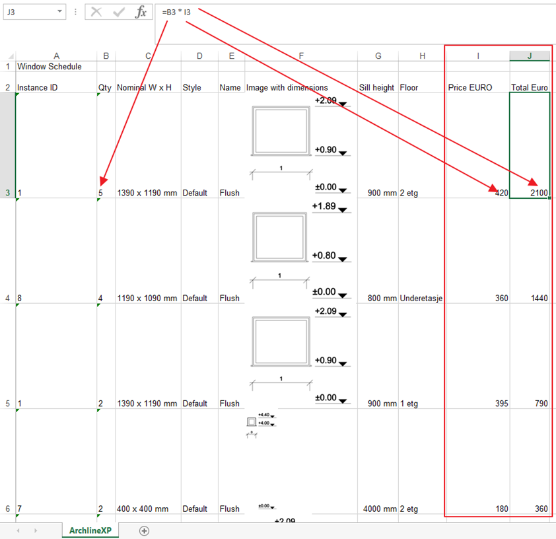Click cell with Underetasje floor value

pyautogui.click(x=421, y=298)
